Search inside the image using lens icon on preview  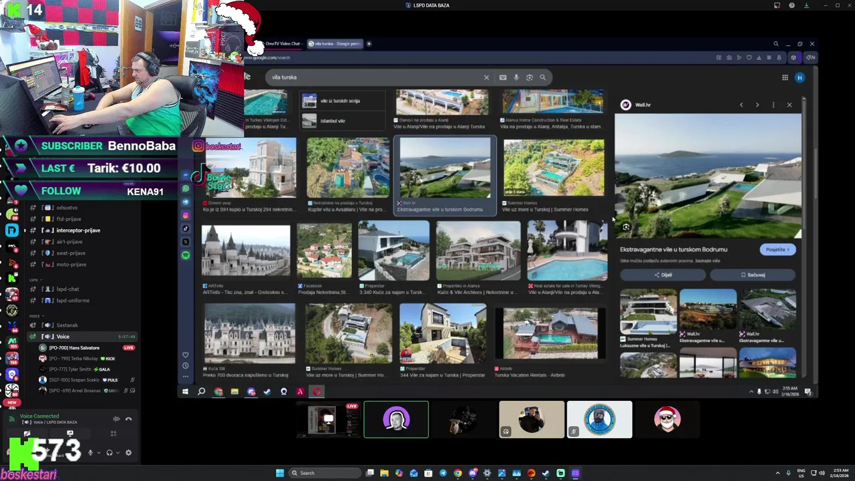pyautogui.click(x=626, y=227)
